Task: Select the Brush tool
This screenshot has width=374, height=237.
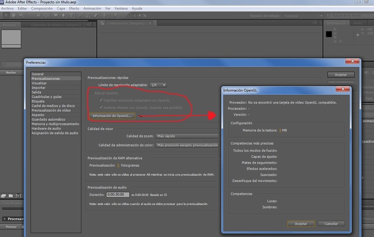Action: point(81,15)
